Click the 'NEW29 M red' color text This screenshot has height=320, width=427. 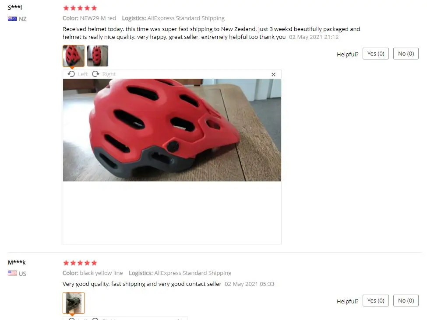coord(98,18)
